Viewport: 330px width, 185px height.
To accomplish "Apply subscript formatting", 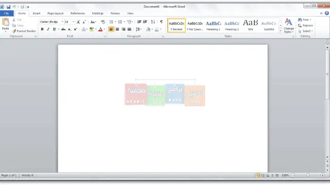I will (x=69, y=29).
